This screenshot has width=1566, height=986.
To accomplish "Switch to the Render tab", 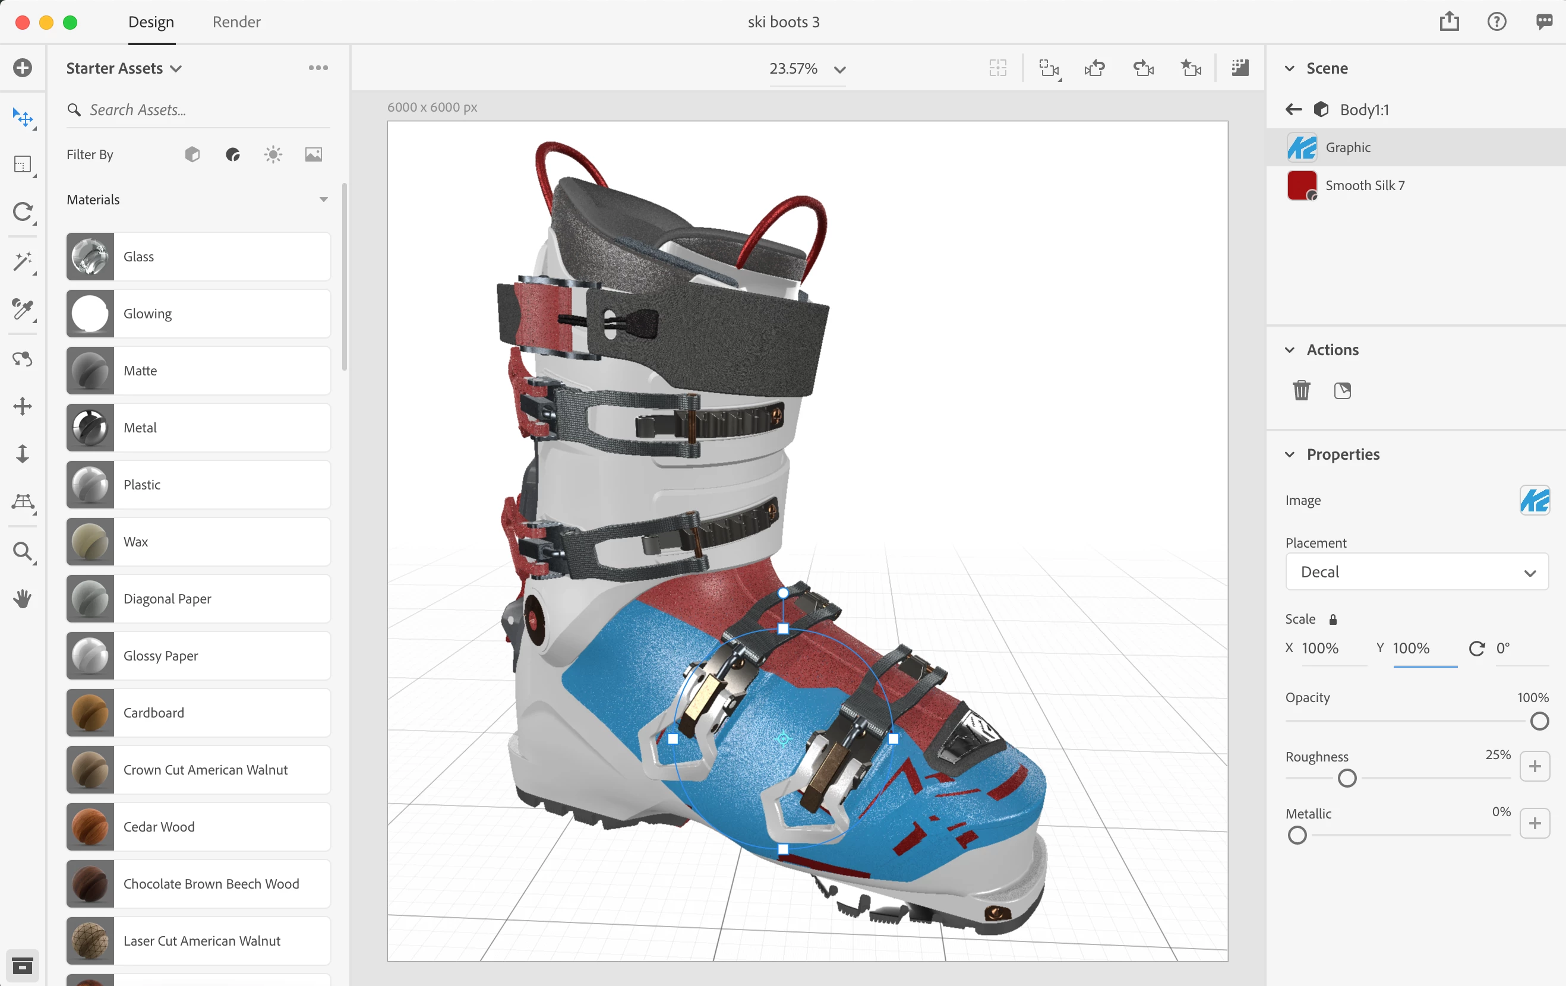I will pos(236,21).
